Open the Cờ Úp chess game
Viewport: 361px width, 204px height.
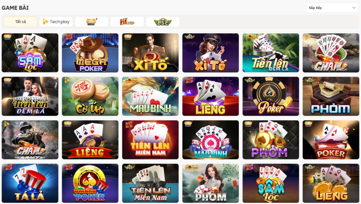point(90,96)
